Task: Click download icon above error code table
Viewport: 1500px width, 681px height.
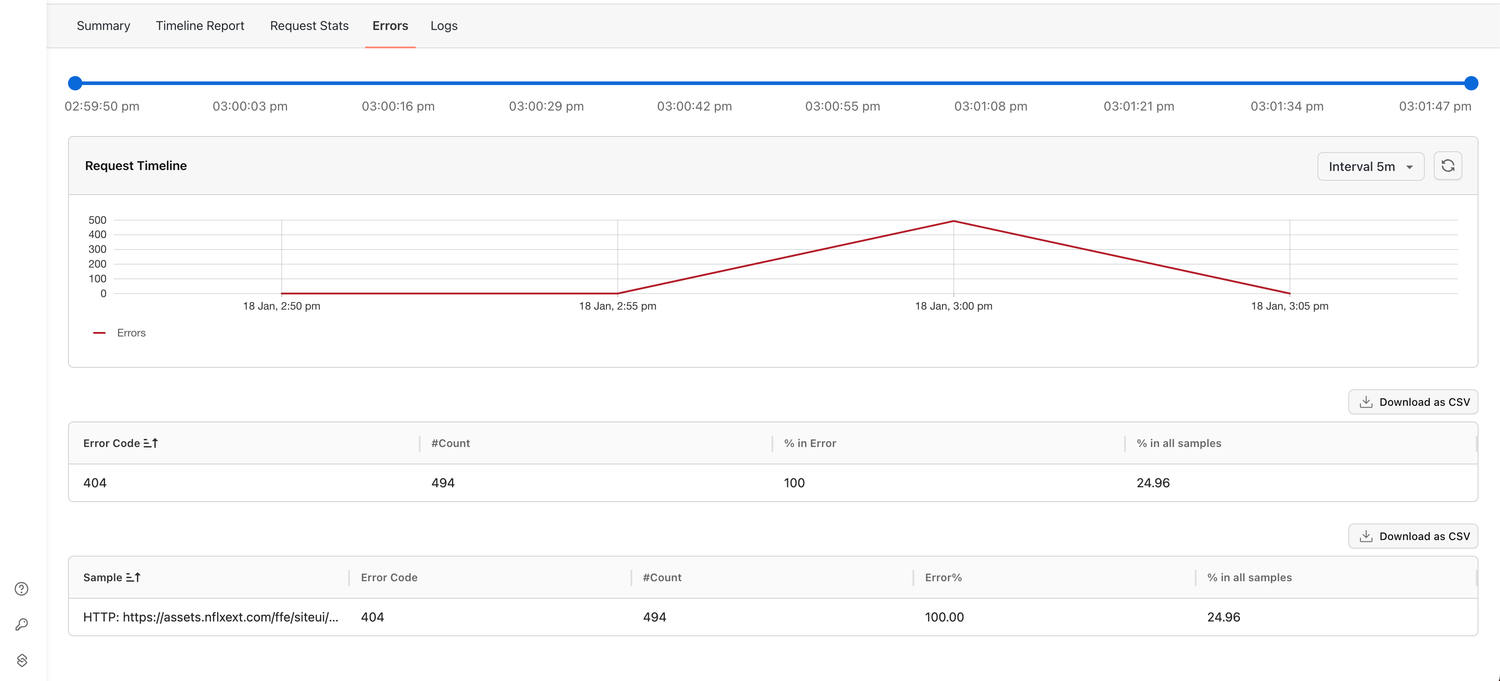Action: [1365, 402]
